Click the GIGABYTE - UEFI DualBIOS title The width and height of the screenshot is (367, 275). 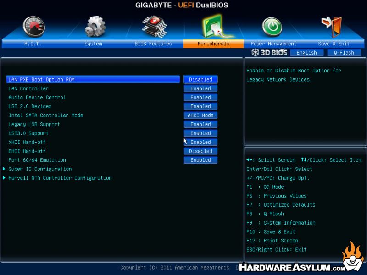182,5
